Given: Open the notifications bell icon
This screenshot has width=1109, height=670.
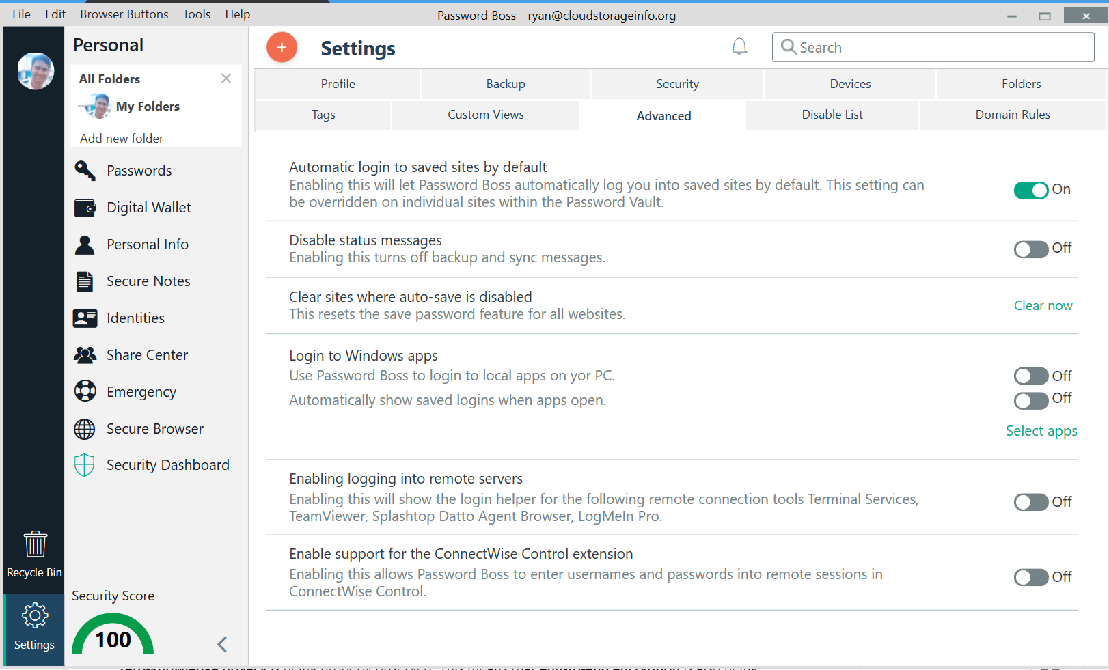Looking at the screenshot, I should [739, 46].
